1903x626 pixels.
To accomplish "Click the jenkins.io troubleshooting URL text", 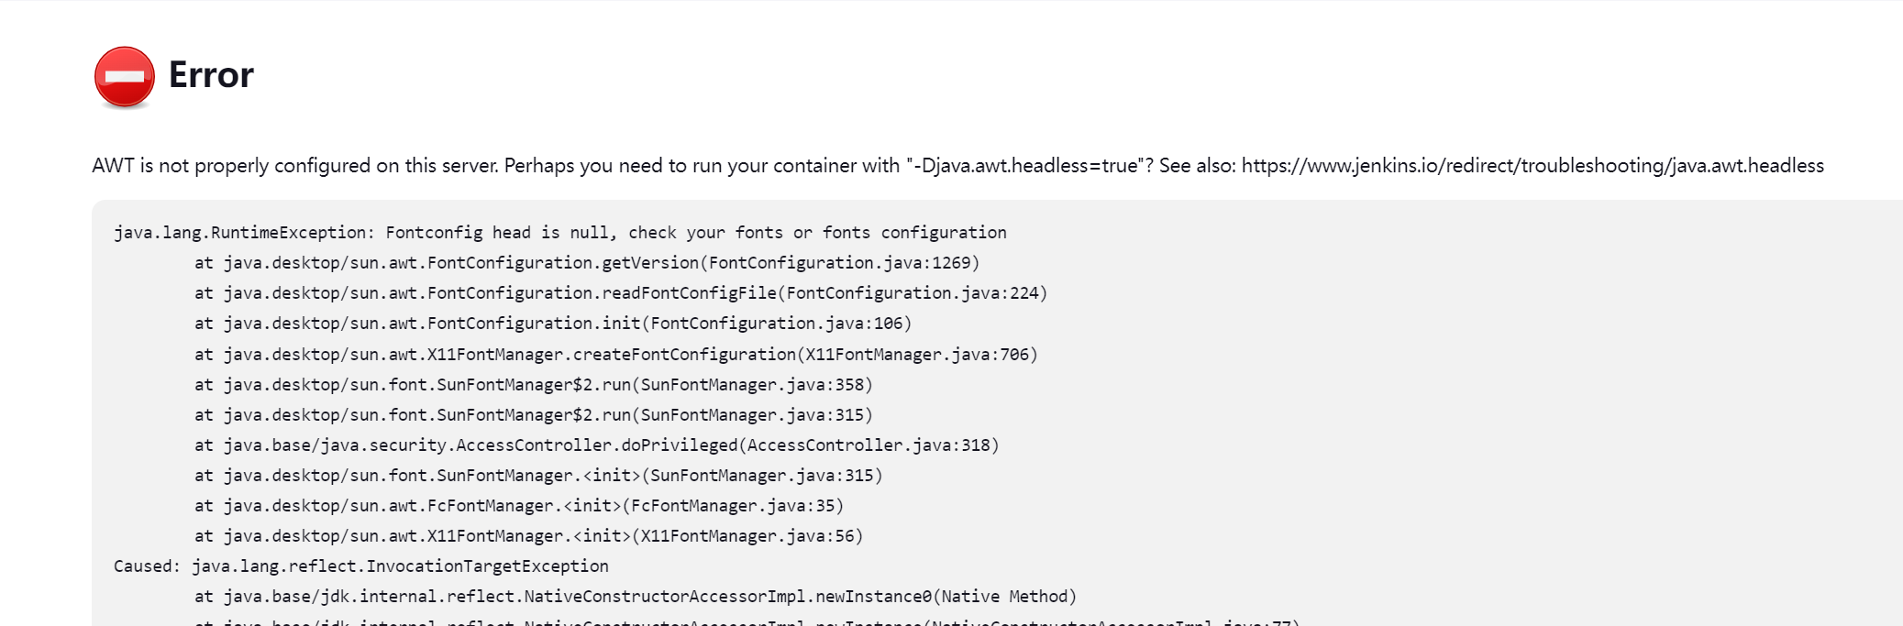I will point(1532,166).
